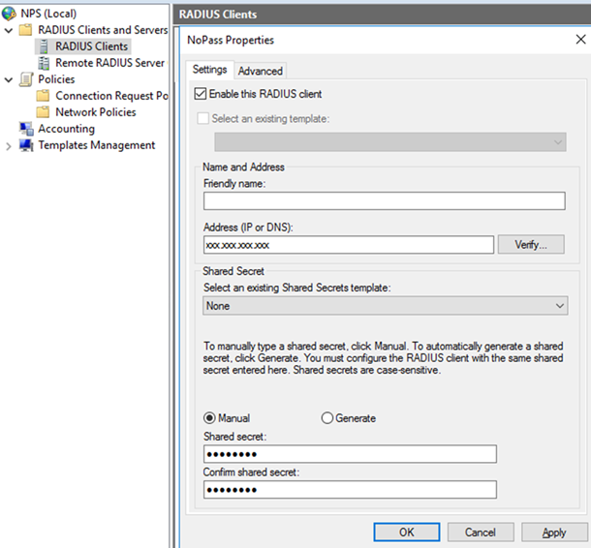Click the Friendly name text field
Image resolution: width=591 pixels, height=548 pixels.
point(384,201)
